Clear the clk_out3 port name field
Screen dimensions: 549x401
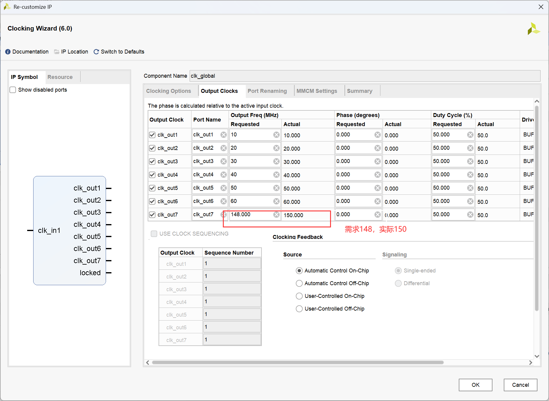[223, 161]
